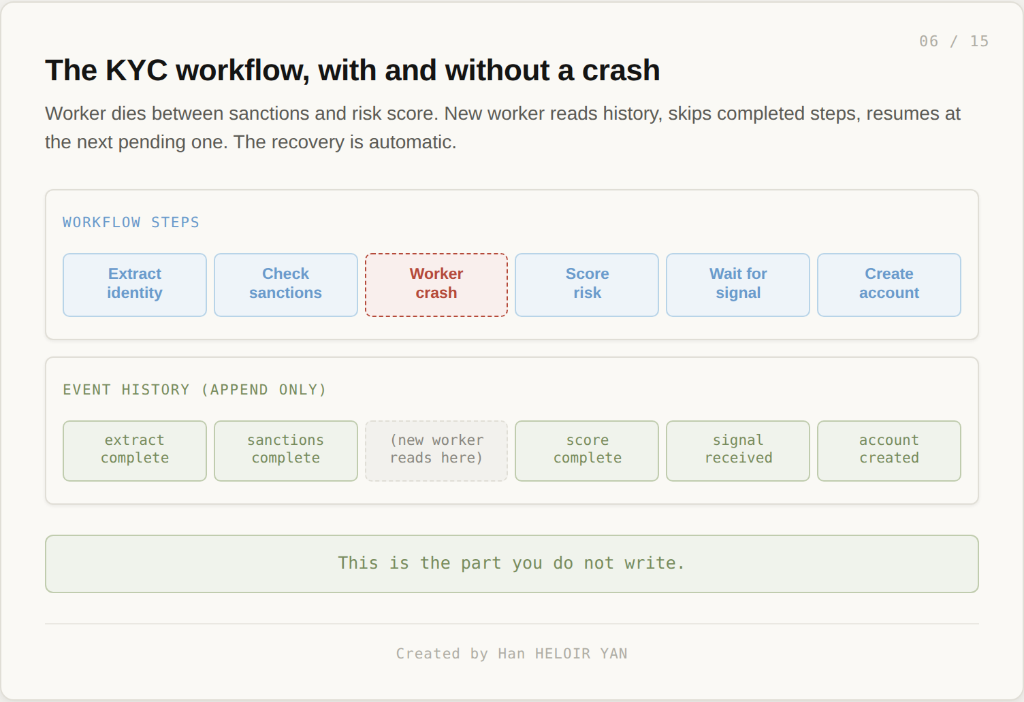This screenshot has height=702, width=1024.
Task: Click the subtitle paragraph about worker recovery
Action: (x=502, y=128)
